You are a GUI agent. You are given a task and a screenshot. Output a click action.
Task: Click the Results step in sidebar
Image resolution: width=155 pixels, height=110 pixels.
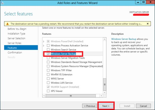point(11,57)
